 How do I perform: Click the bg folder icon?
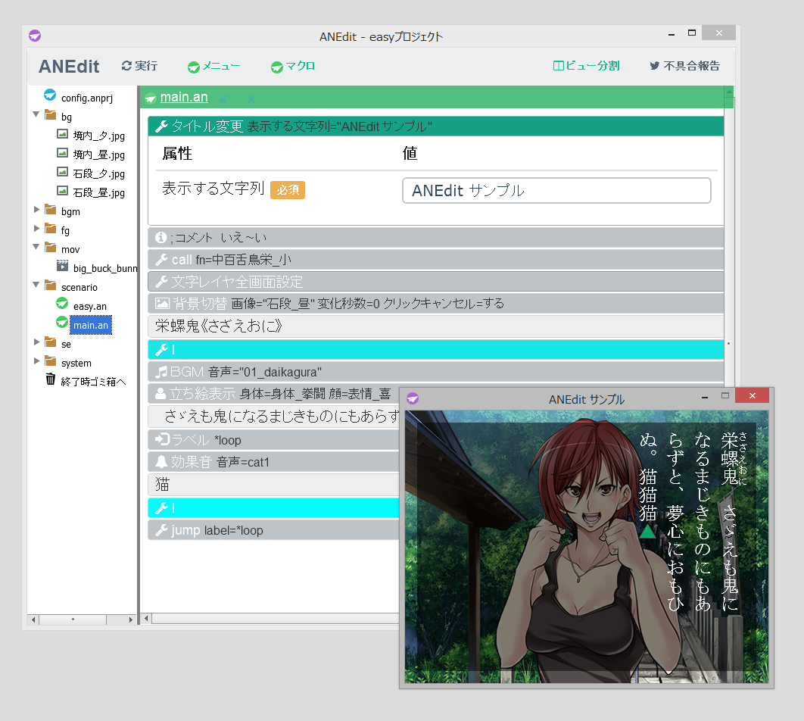[50, 115]
